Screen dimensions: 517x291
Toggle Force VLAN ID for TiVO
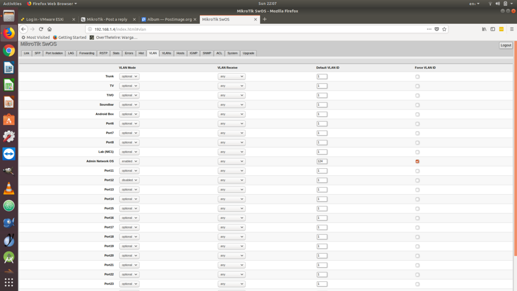click(418, 95)
